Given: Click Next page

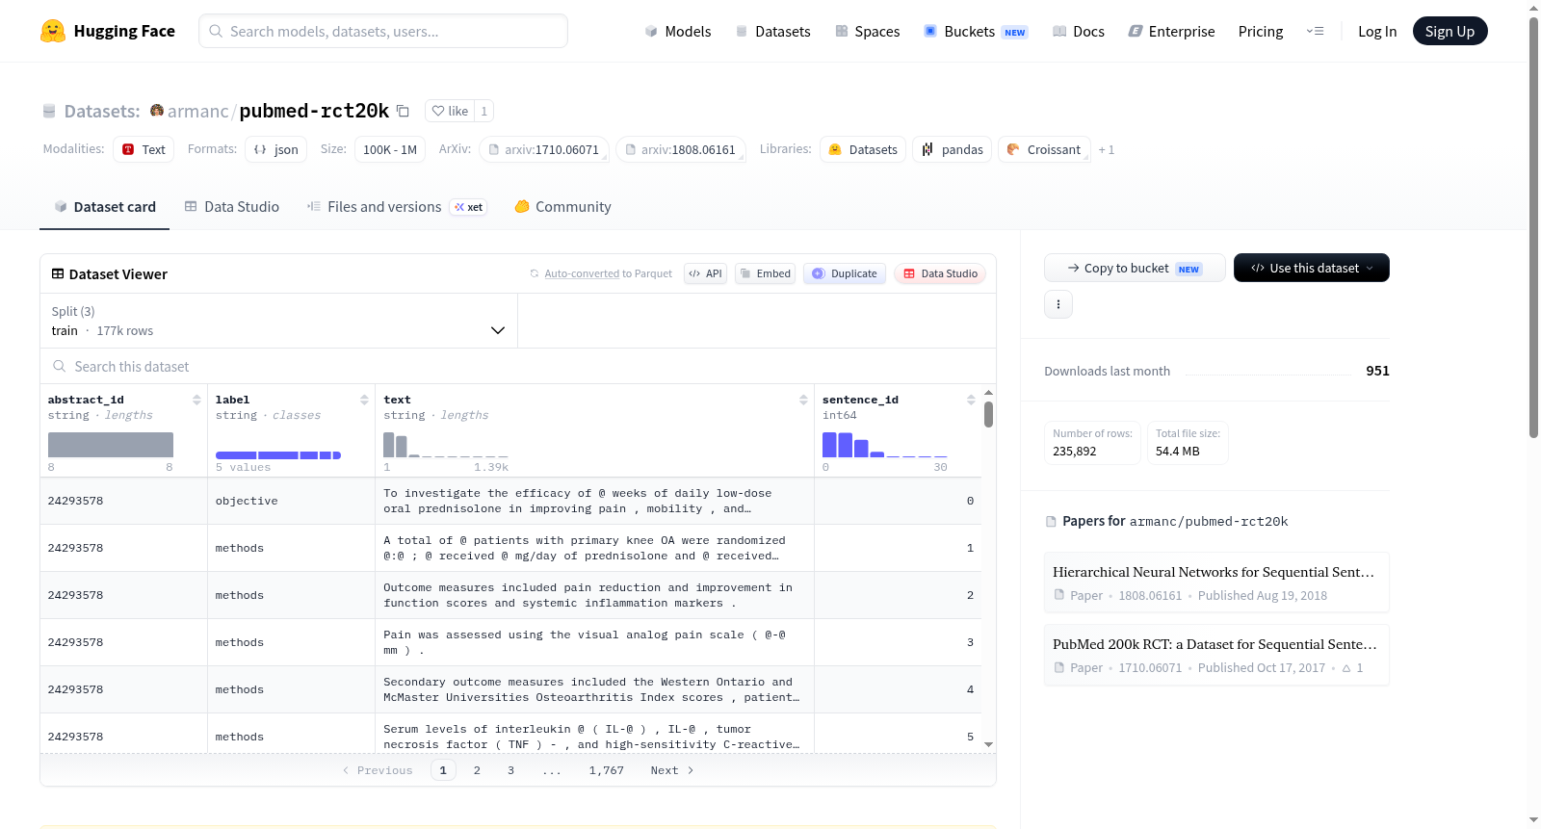Looking at the screenshot, I should (671, 770).
